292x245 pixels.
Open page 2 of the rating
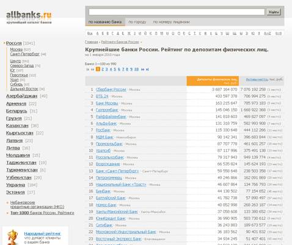pyautogui.click(x=103, y=69)
